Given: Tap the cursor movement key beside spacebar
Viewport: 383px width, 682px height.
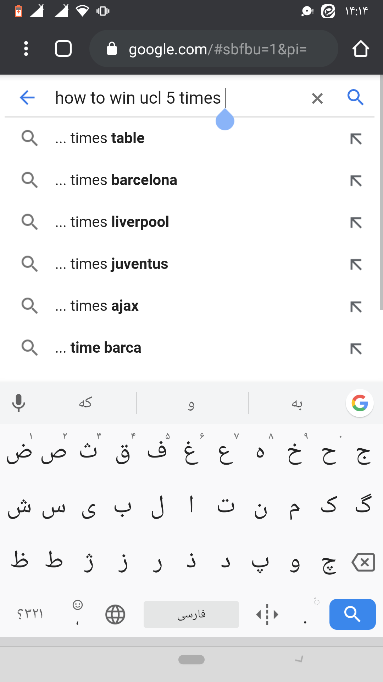Looking at the screenshot, I should coord(267,615).
